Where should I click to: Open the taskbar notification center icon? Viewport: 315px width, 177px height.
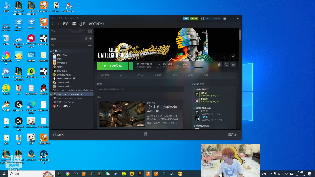point(310,173)
